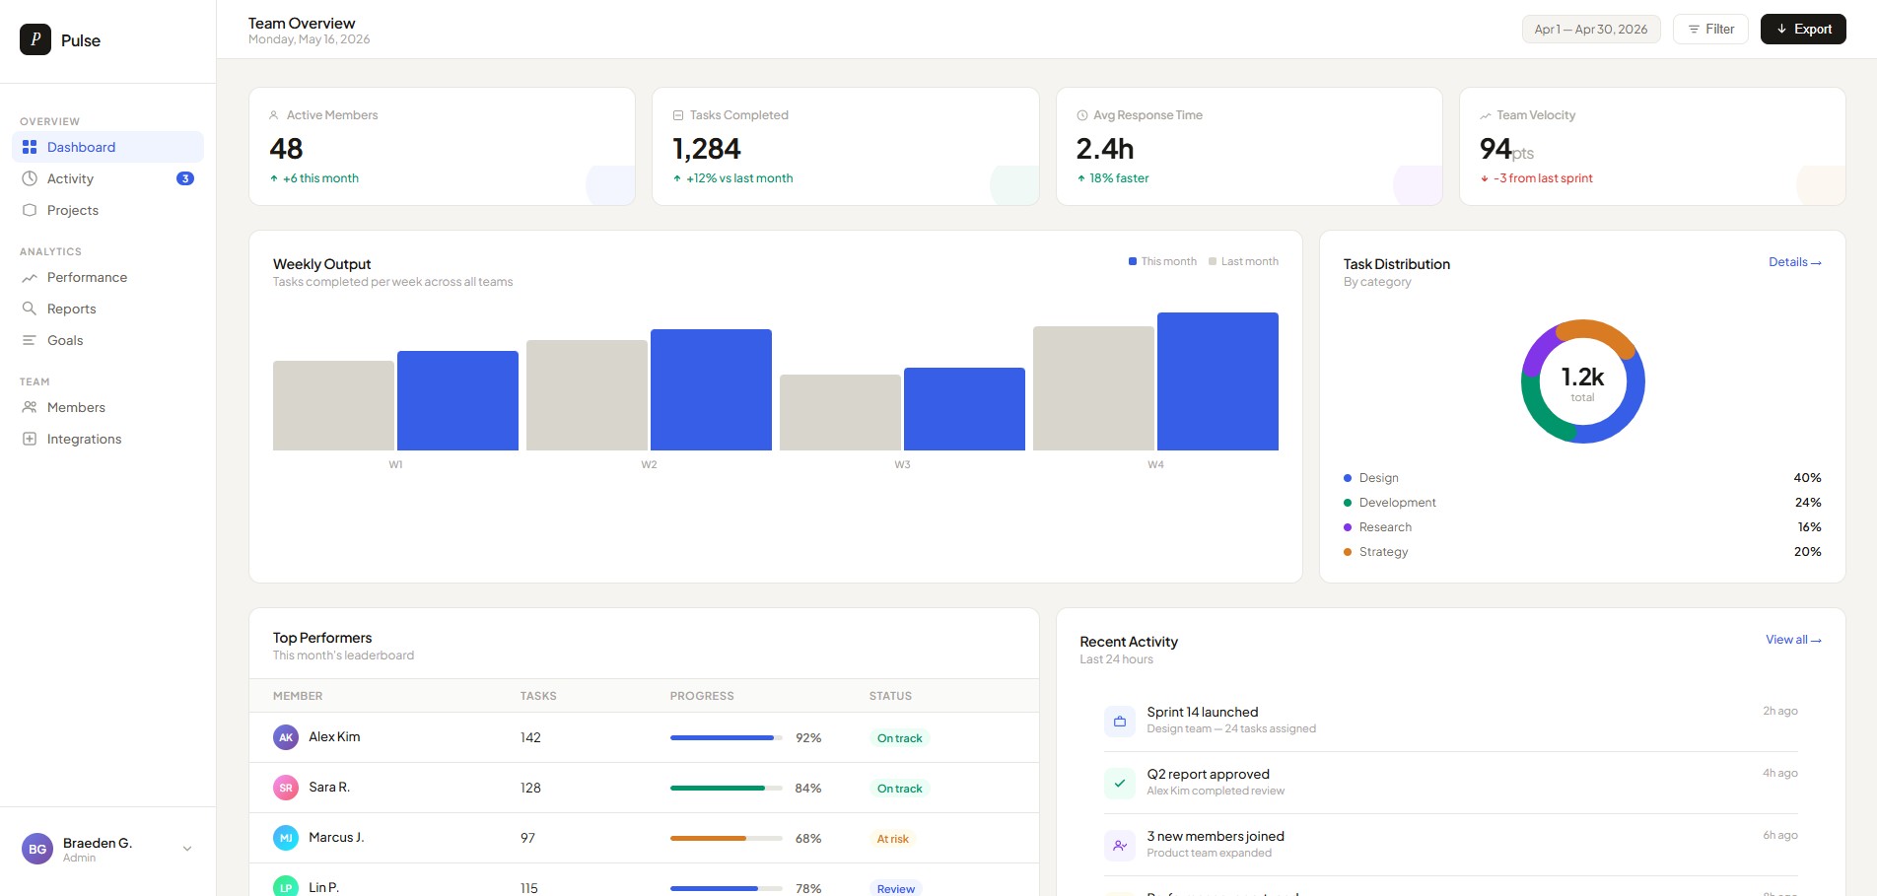Click the Pulse logo icon
The width and height of the screenshot is (1877, 896).
click(x=35, y=39)
